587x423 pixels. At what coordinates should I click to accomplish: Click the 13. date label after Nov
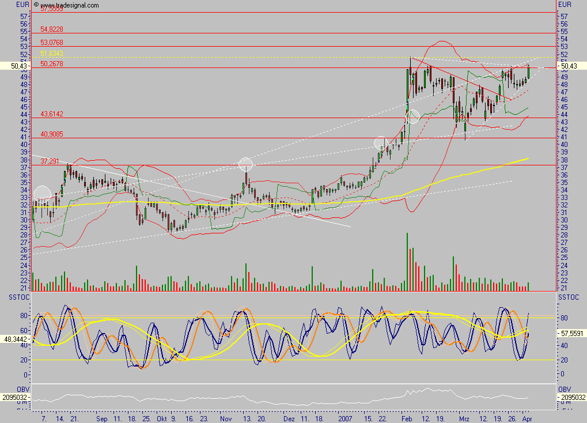coord(247,418)
